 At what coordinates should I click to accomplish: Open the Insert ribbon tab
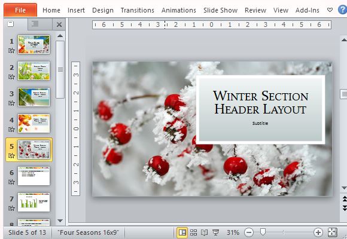click(x=76, y=10)
